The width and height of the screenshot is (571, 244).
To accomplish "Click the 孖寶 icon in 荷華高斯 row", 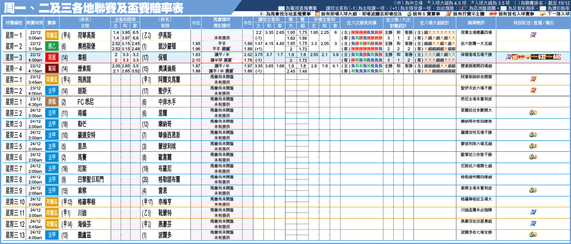I will (x=533, y=35).
